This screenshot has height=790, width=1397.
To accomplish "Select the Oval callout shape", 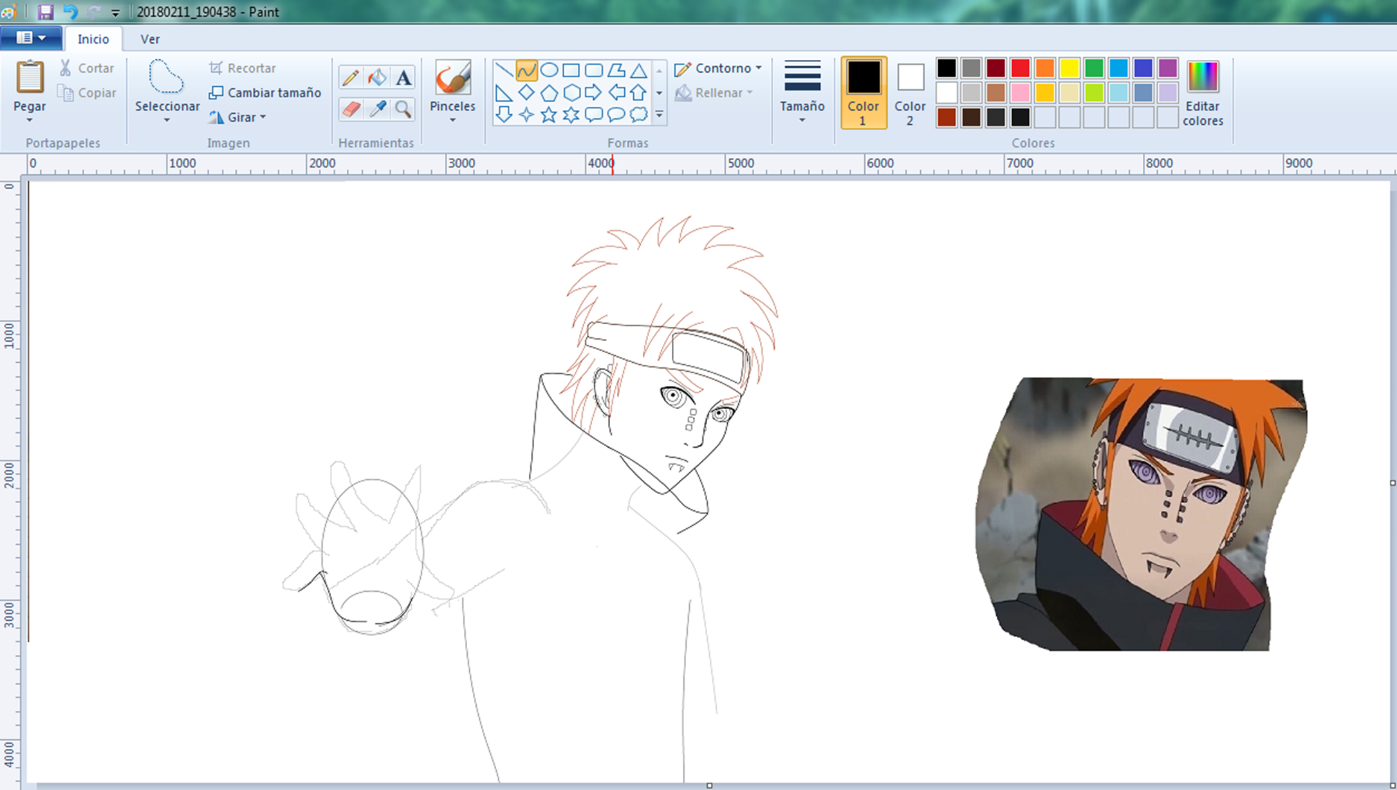I will coord(616,115).
